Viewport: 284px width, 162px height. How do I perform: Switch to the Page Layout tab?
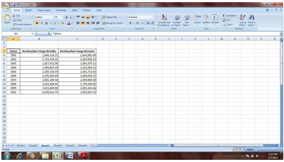coord(44,10)
